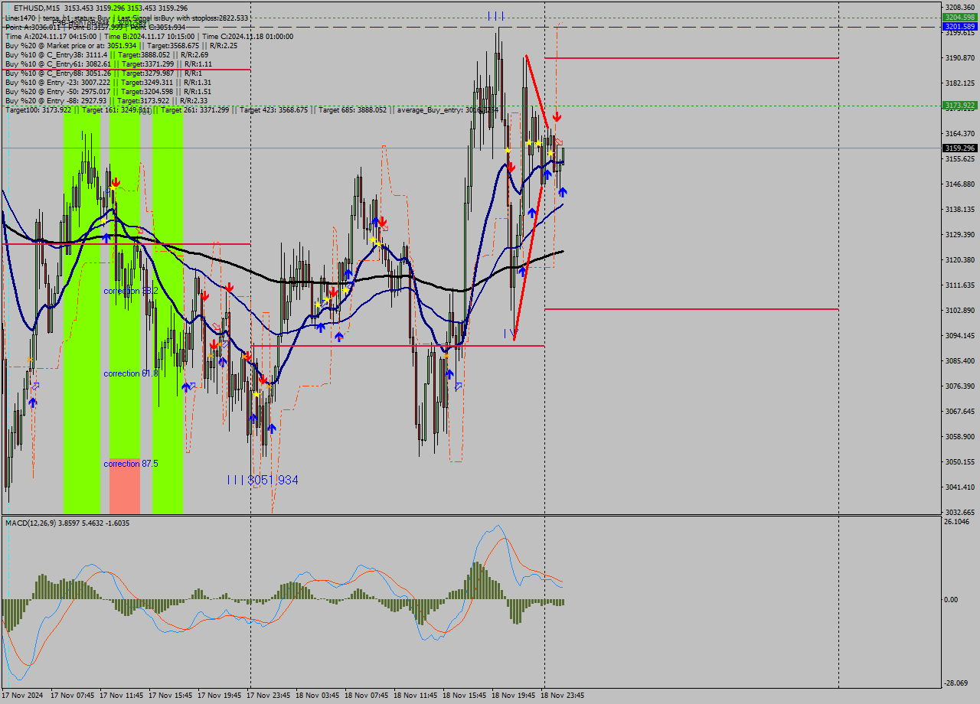Click the '18 Nov 19:45' time axis label
Screen dimensions: 980x704
[514, 696]
